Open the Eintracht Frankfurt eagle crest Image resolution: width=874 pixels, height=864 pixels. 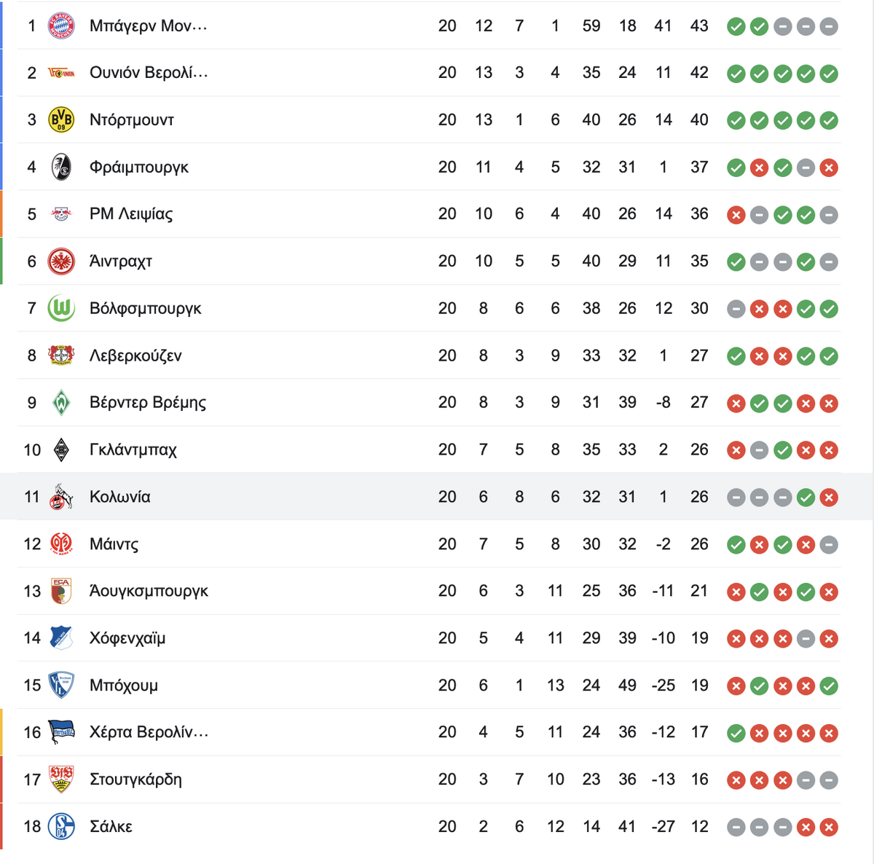[x=61, y=262]
